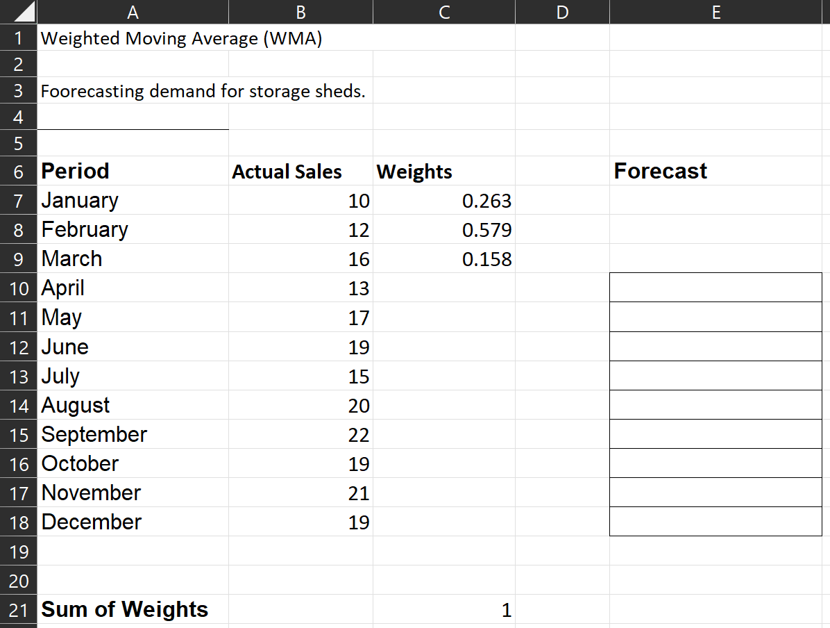This screenshot has width=830, height=628.
Task: Select row header 6
Action: tap(19, 171)
